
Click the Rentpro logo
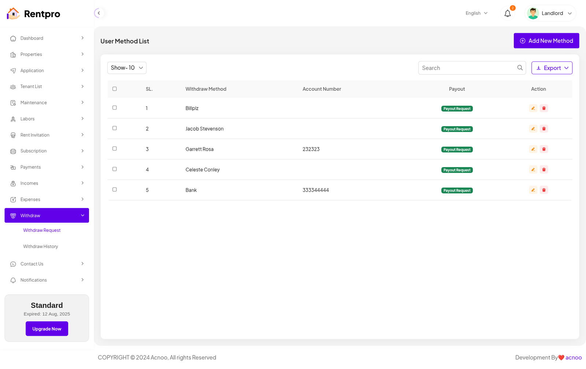coord(33,14)
